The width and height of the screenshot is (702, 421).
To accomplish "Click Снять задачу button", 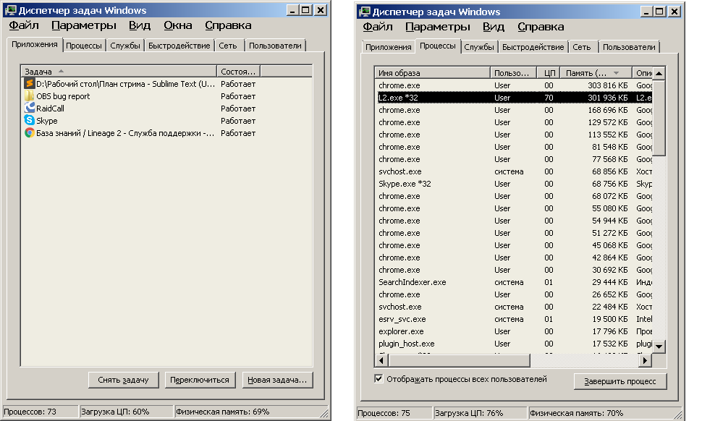I will (x=123, y=380).
